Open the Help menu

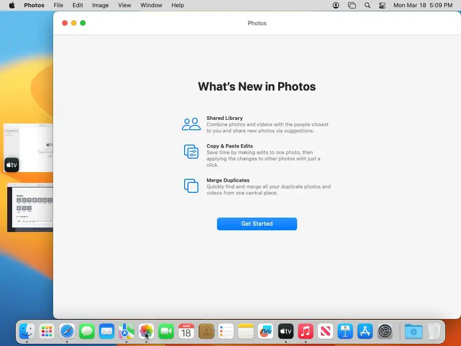click(x=177, y=5)
